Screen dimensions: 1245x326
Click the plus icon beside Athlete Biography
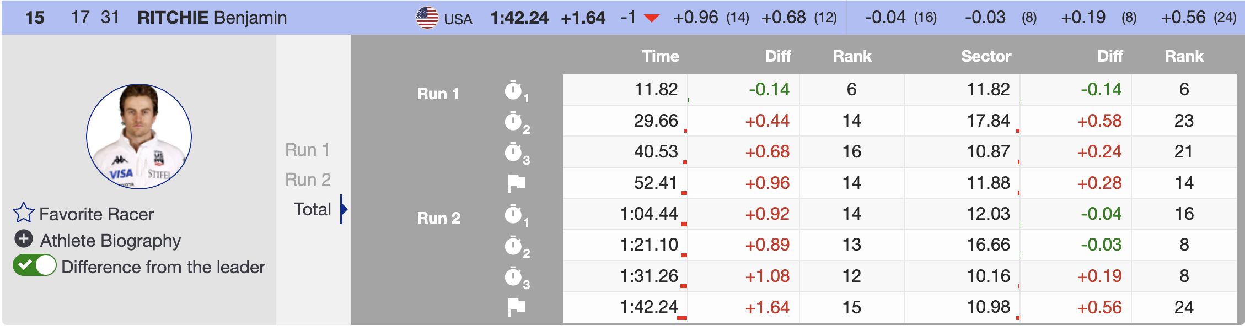point(23,240)
